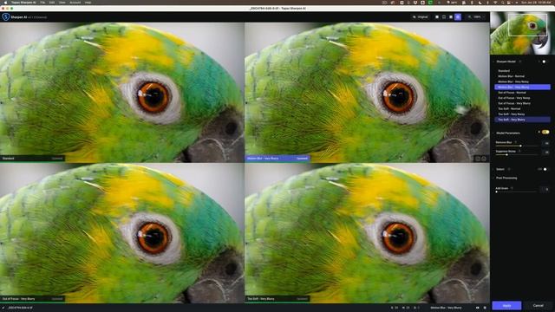
Task: Switch to side-by-side view layout icon
Action: pyautogui.click(x=451, y=16)
